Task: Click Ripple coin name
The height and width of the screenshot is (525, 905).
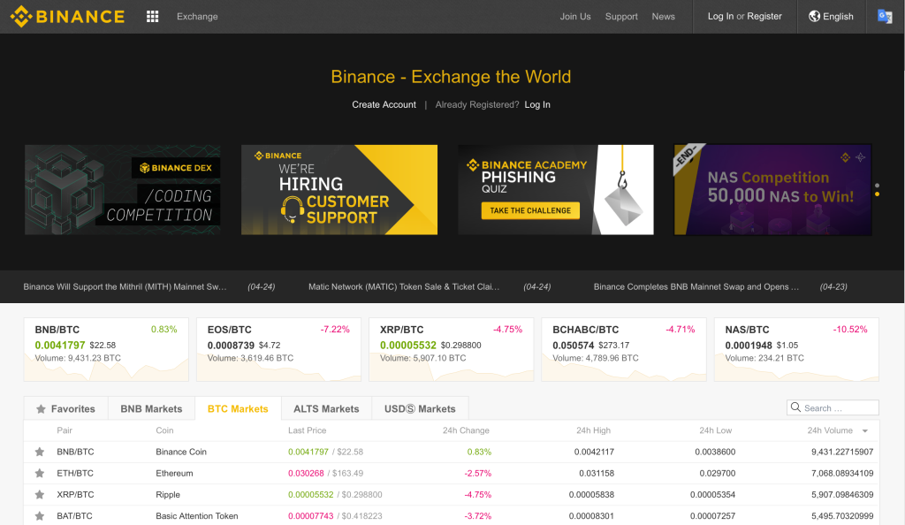Action: click(x=168, y=494)
